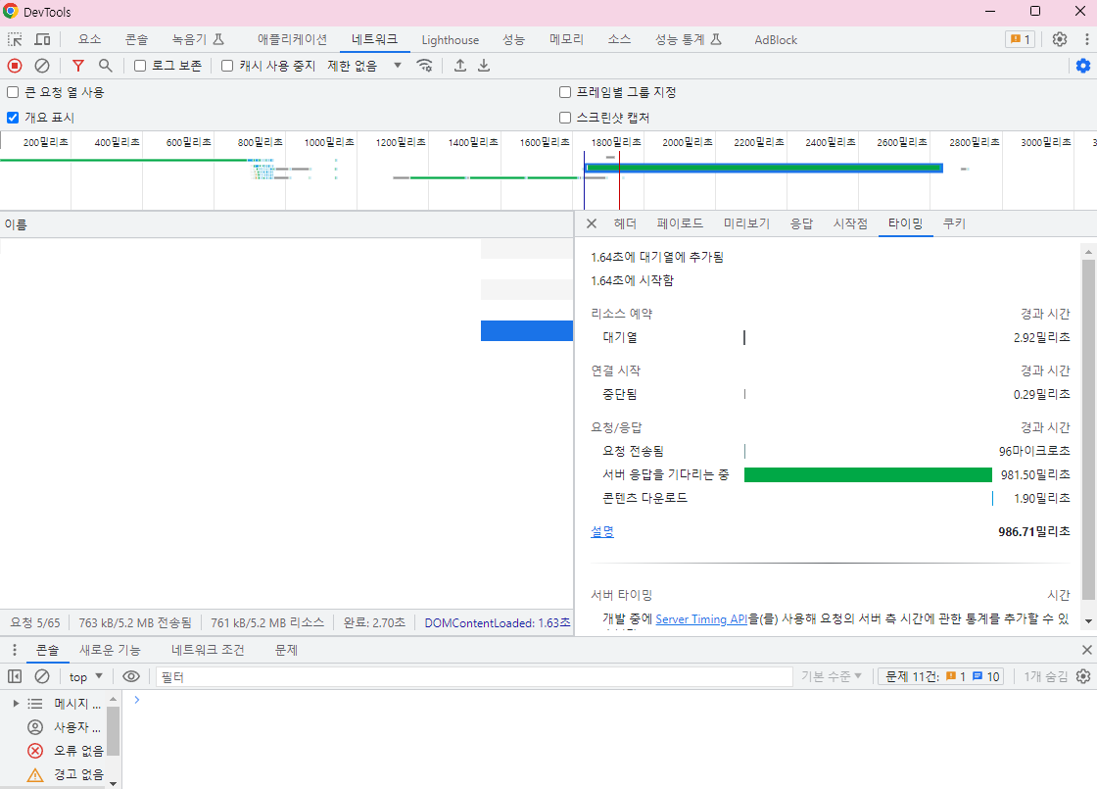Export HAR file with download icon

tap(484, 66)
